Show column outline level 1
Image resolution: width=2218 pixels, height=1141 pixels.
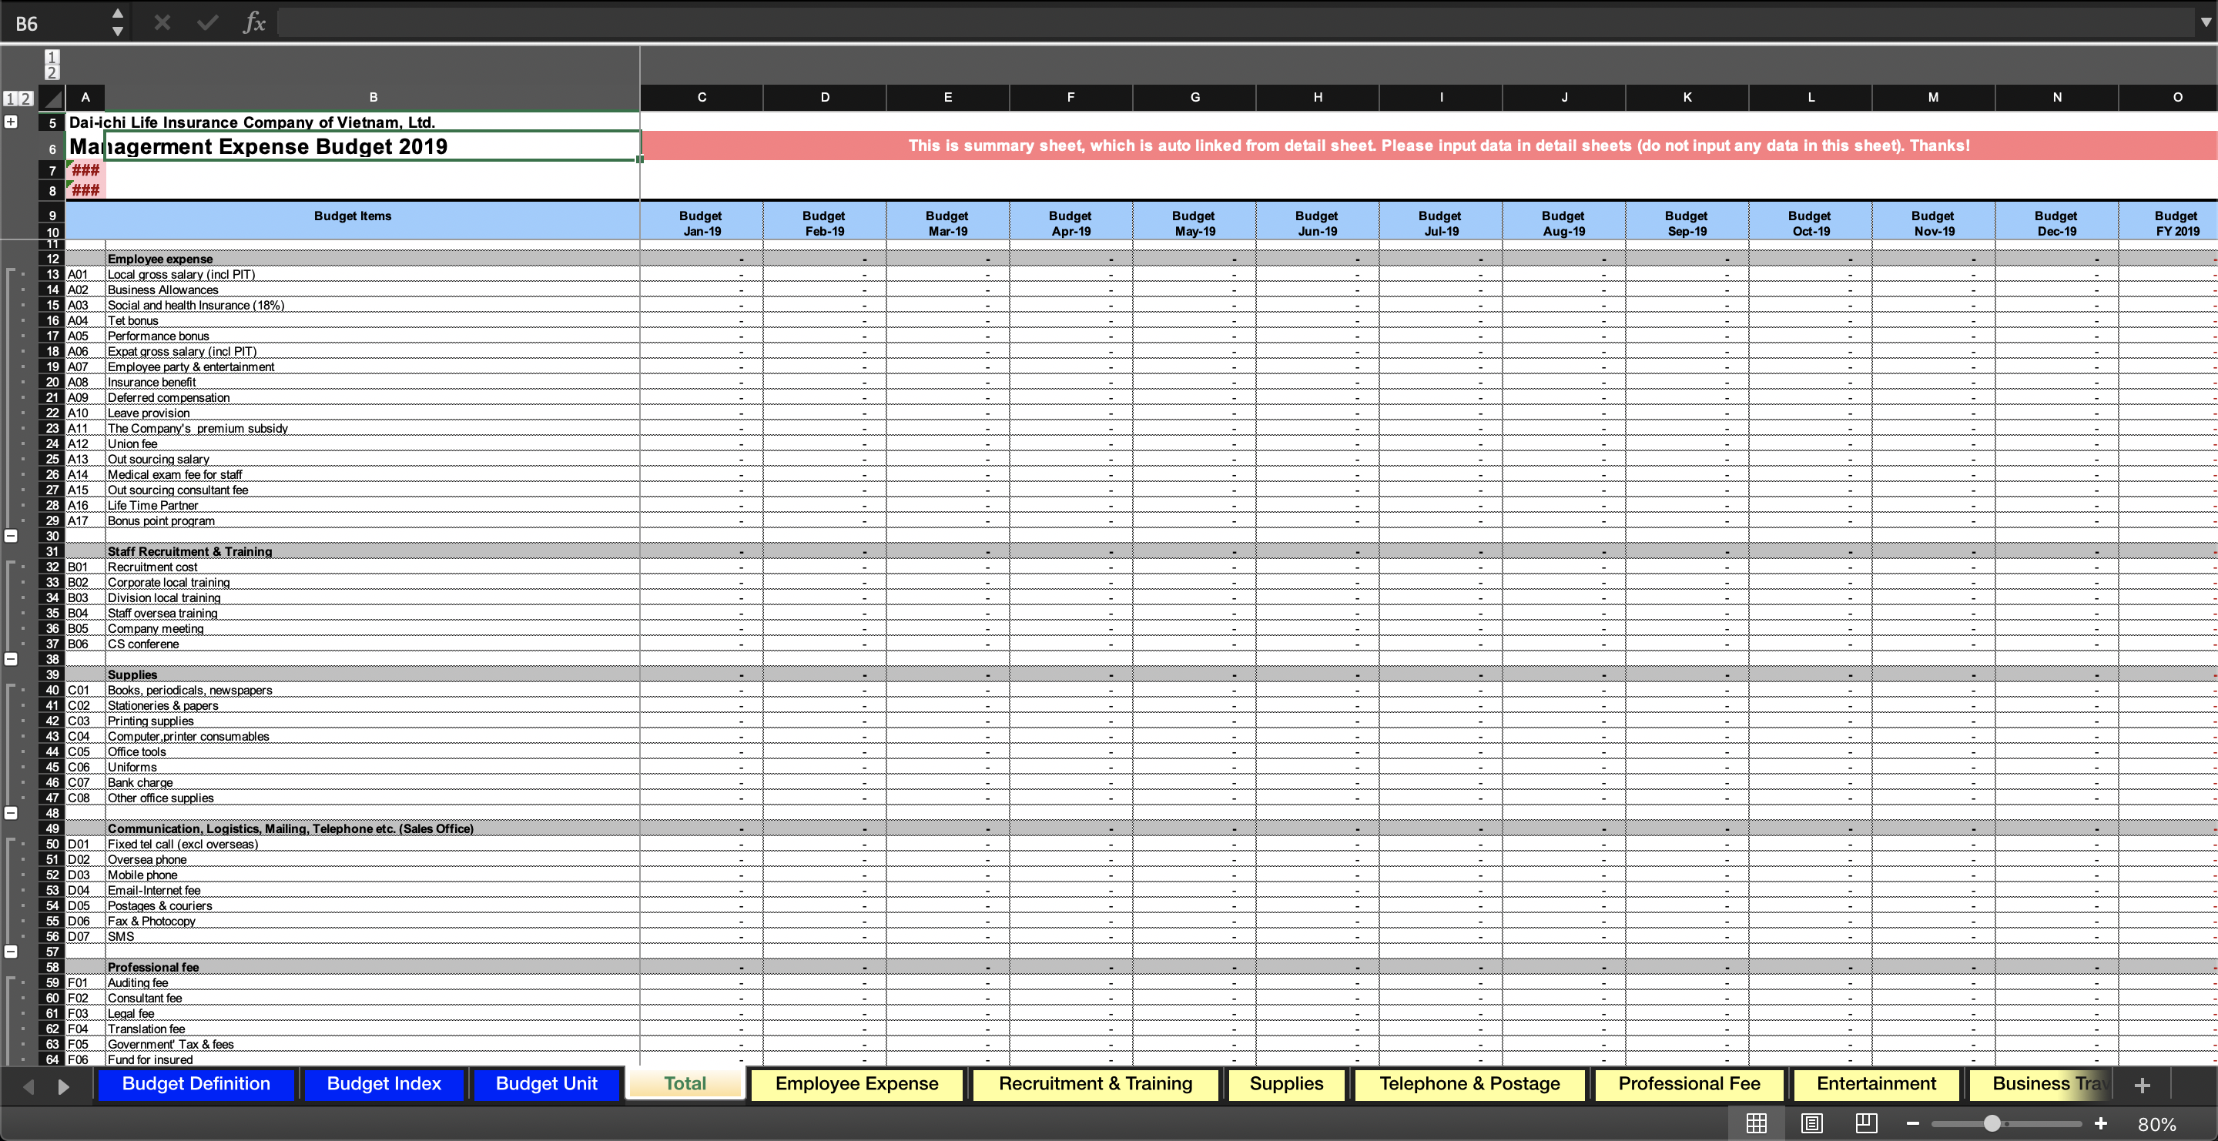pos(52,58)
